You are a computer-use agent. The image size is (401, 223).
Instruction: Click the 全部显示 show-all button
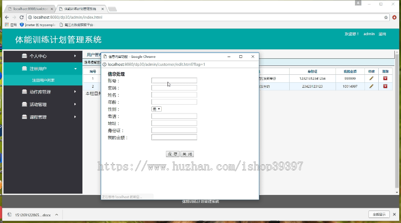pos(379,214)
